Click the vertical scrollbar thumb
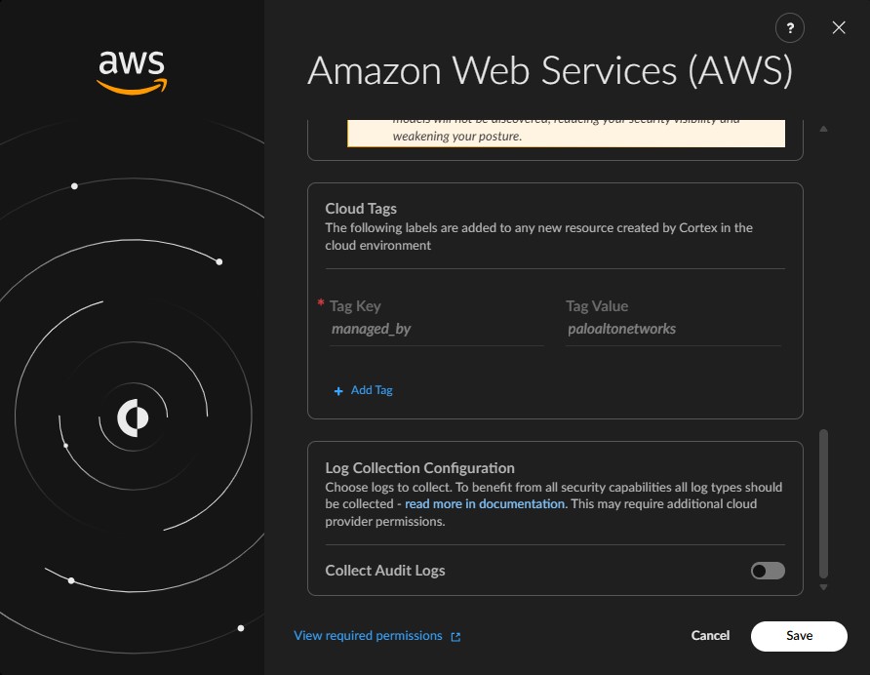The width and height of the screenshot is (870, 675). (x=823, y=503)
